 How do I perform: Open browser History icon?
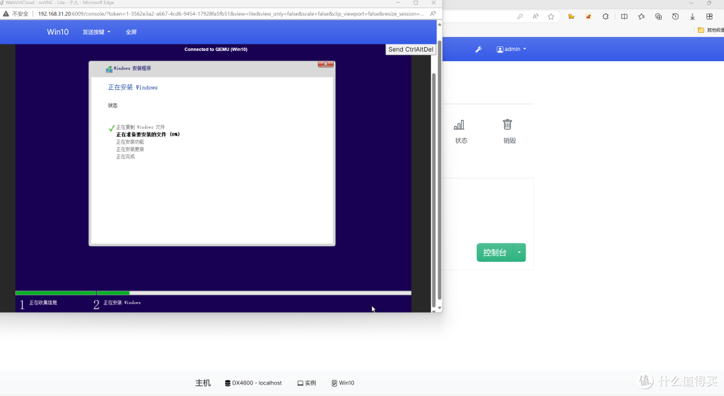[x=676, y=17]
